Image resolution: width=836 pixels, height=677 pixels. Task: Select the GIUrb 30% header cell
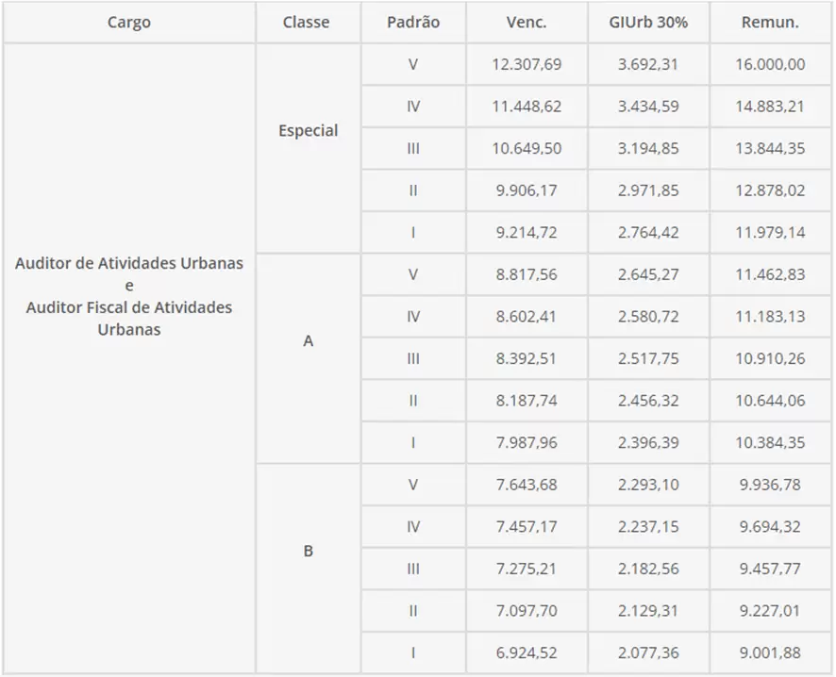(x=648, y=23)
